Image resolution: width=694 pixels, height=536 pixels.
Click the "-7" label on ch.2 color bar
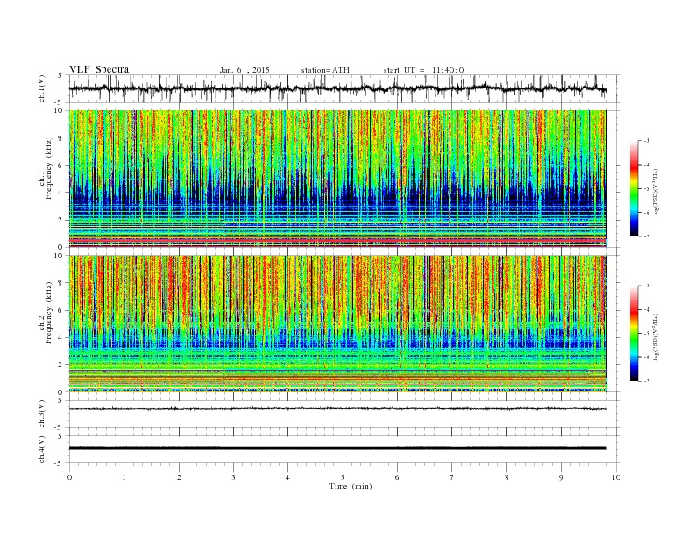647,381
